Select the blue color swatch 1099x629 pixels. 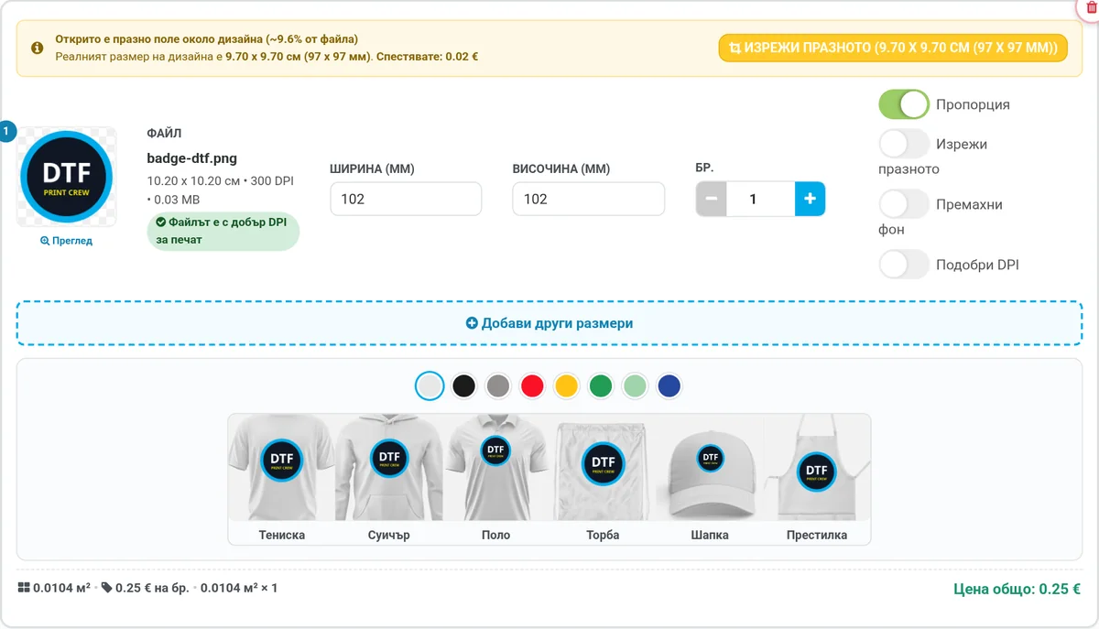click(669, 385)
